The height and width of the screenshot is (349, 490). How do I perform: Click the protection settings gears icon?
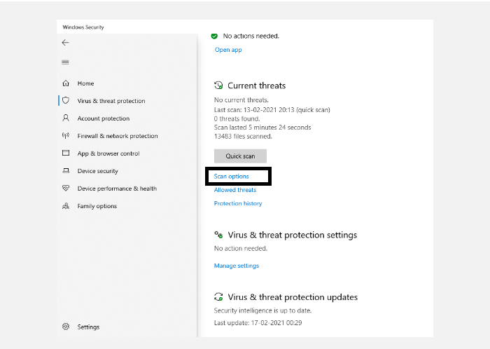point(218,235)
